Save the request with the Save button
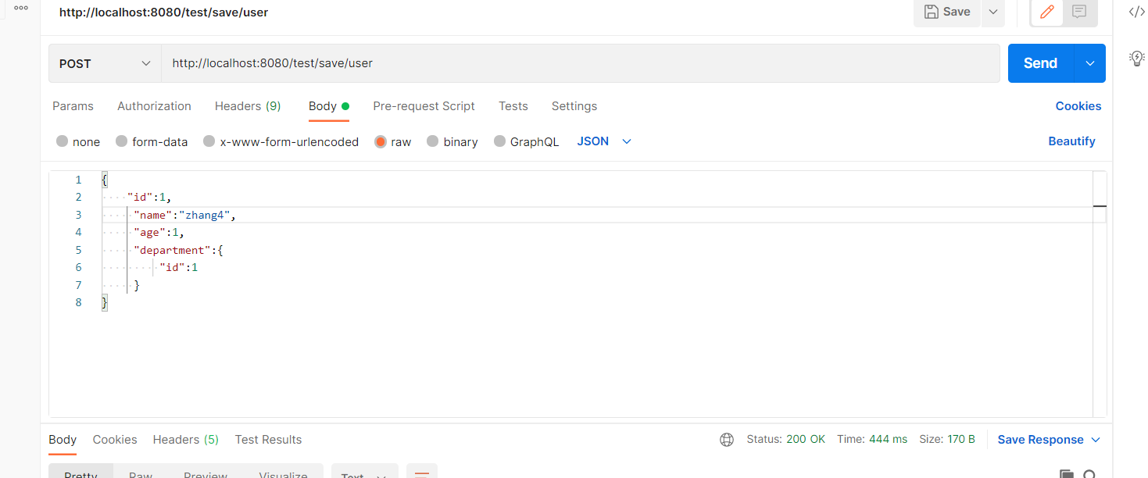1148x478 pixels. tap(947, 12)
